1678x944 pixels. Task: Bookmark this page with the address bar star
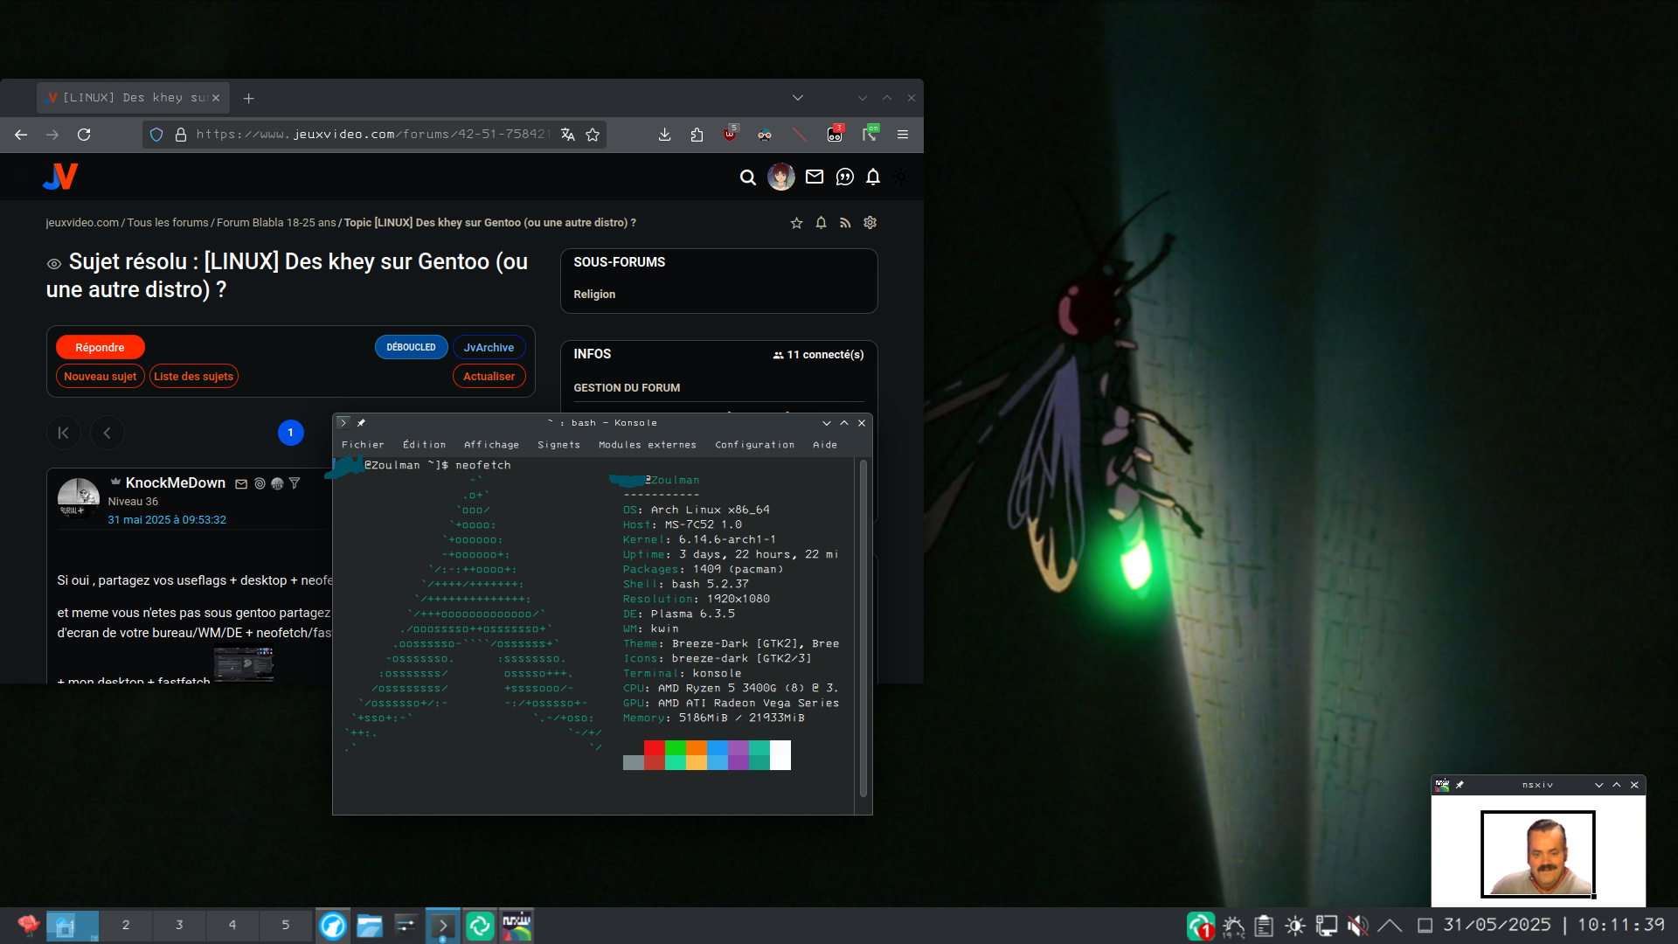click(x=593, y=135)
